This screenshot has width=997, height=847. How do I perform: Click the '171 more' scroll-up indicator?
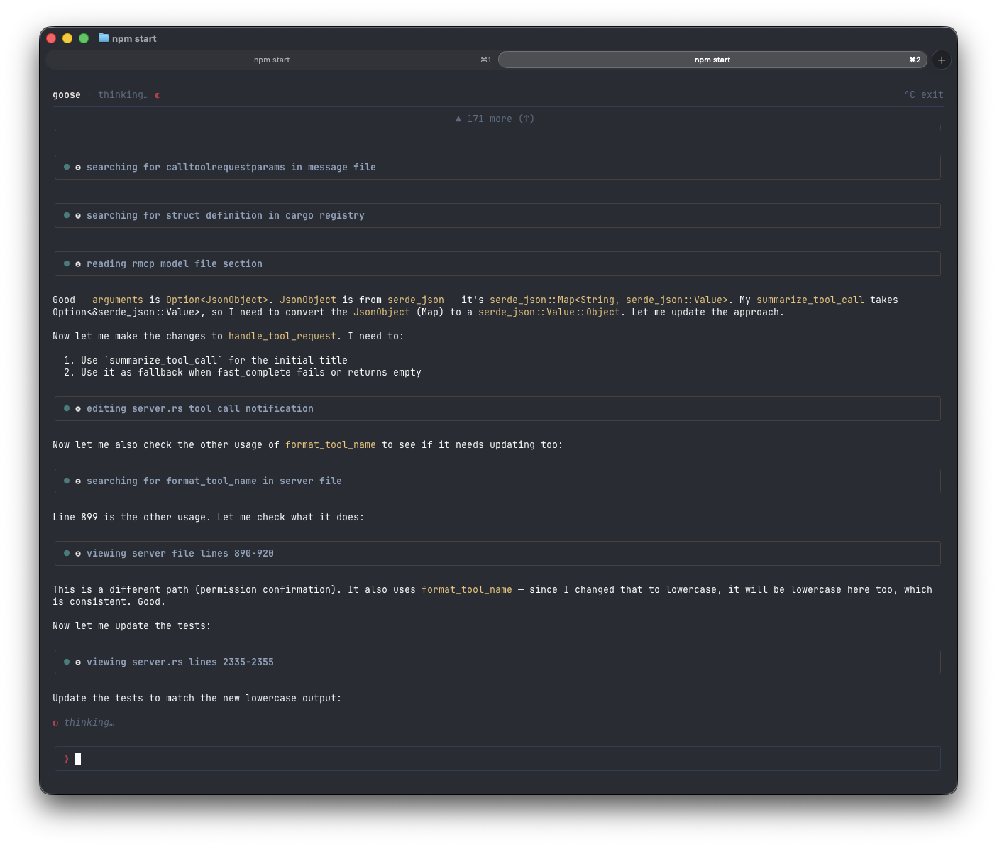coord(495,119)
